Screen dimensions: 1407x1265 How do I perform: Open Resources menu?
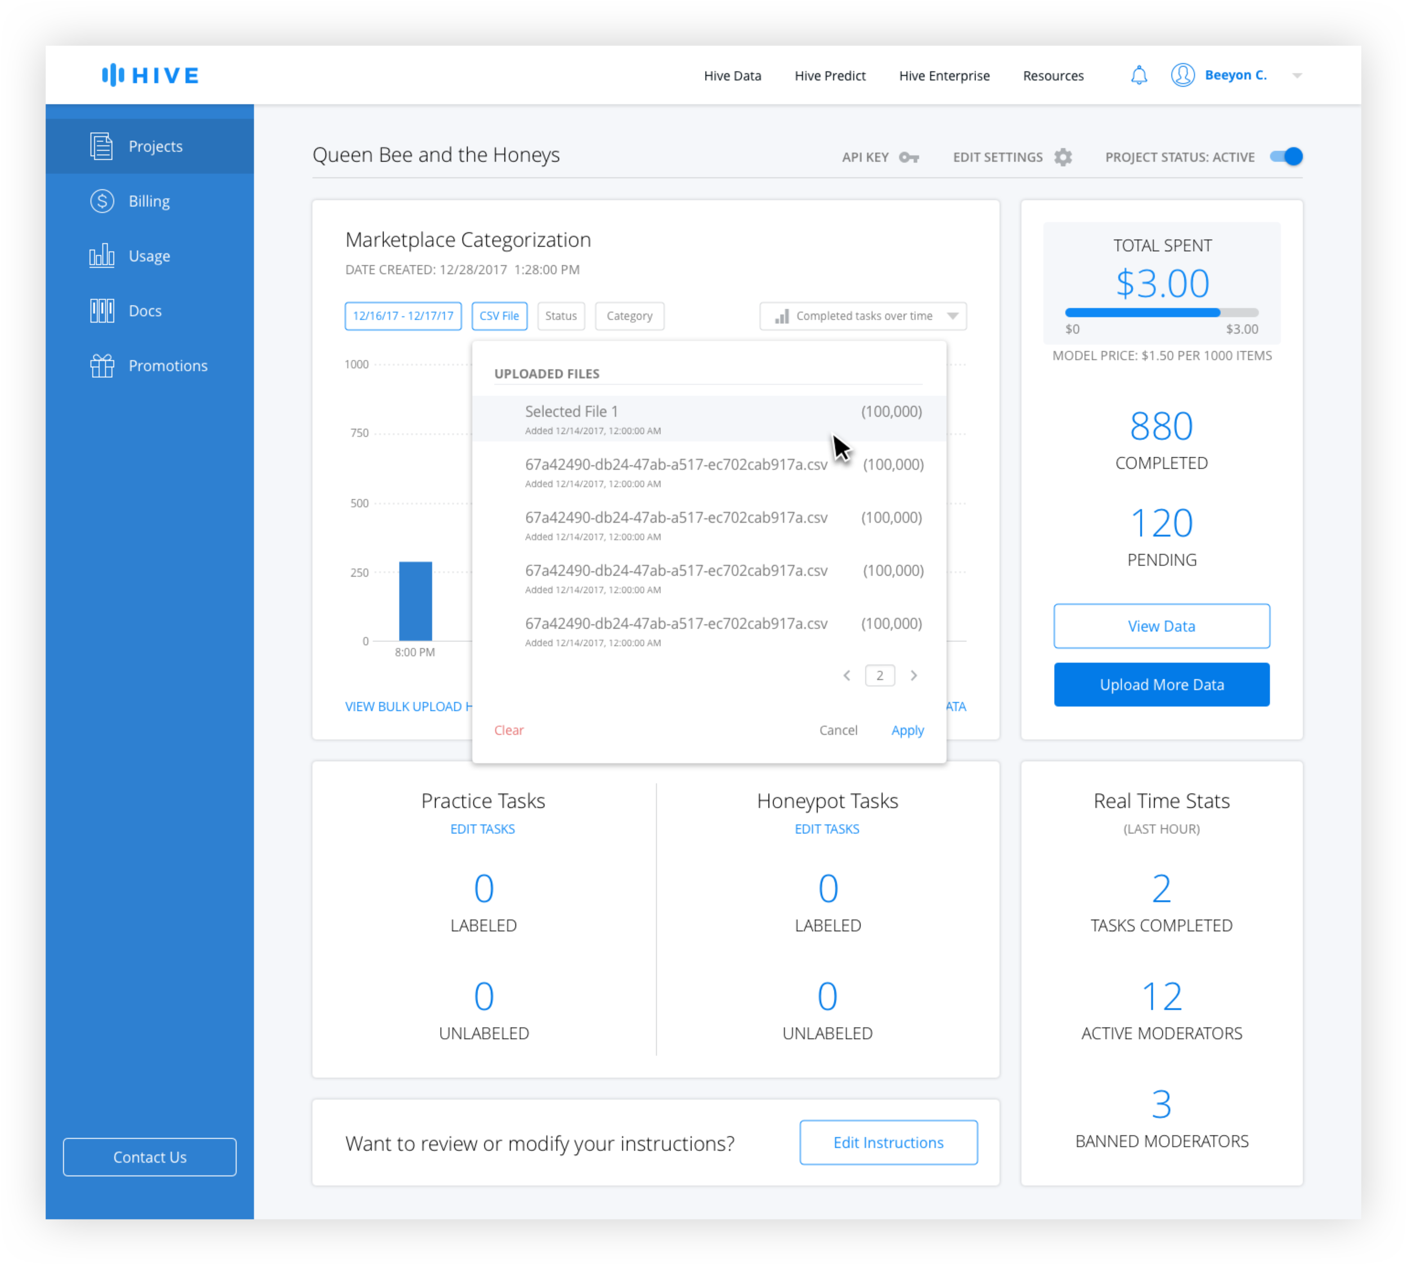coord(1052,76)
